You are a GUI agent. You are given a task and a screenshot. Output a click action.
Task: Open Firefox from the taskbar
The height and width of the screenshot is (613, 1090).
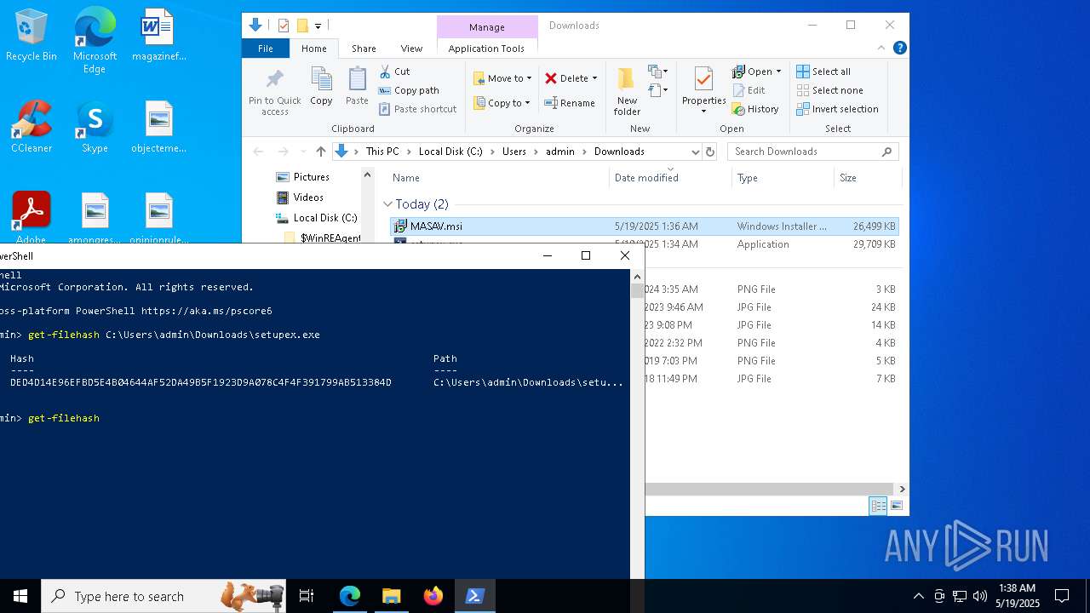pyautogui.click(x=433, y=596)
